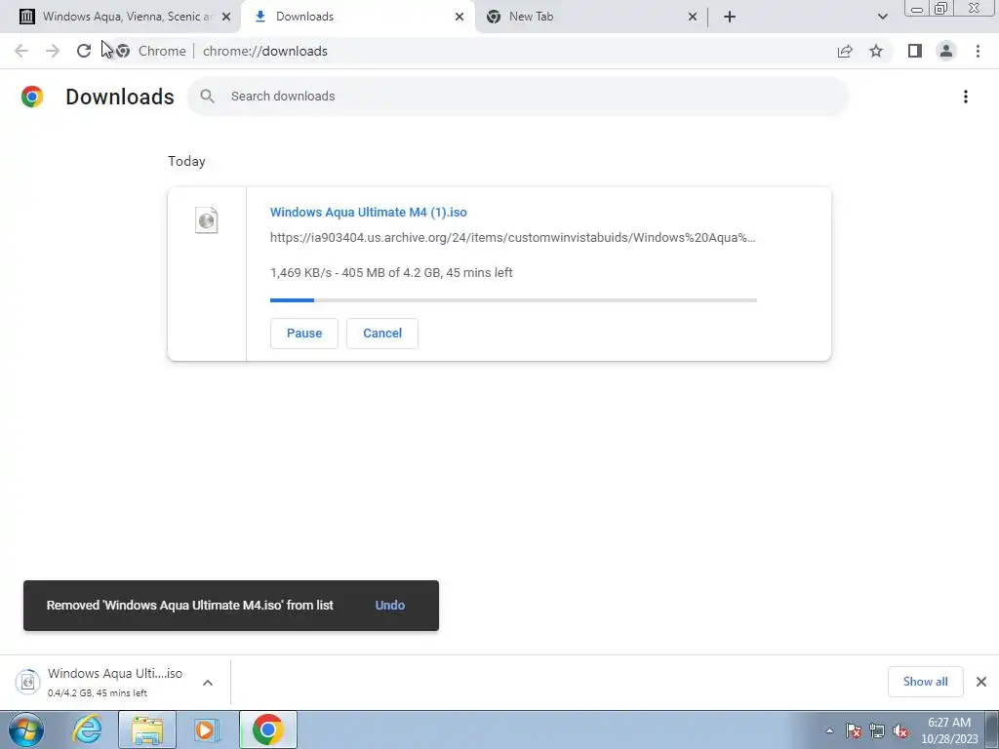Click the browser forward arrow

(x=53, y=51)
